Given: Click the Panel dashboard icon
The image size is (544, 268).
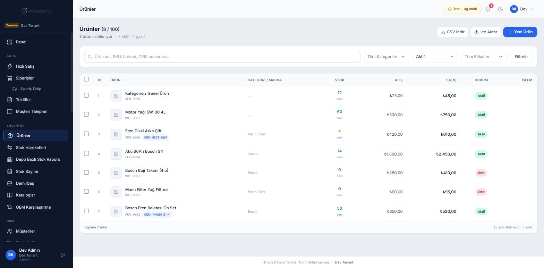Looking at the screenshot, I should (10, 42).
